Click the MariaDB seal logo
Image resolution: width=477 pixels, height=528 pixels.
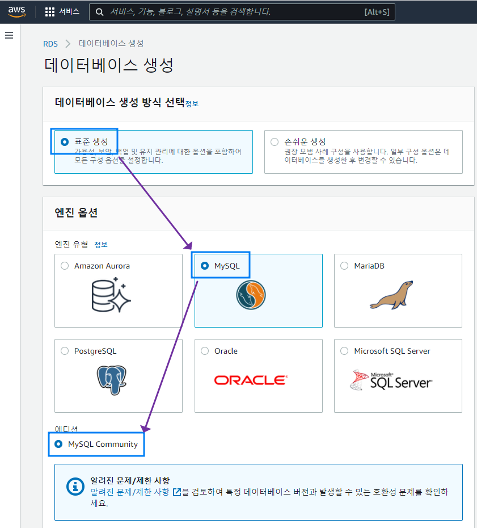click(x=391, y=295)
